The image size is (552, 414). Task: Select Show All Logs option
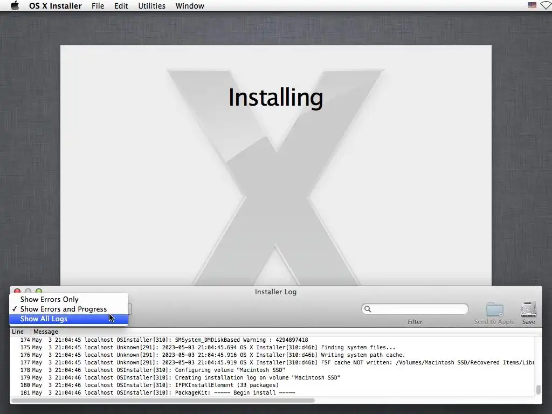69,319
